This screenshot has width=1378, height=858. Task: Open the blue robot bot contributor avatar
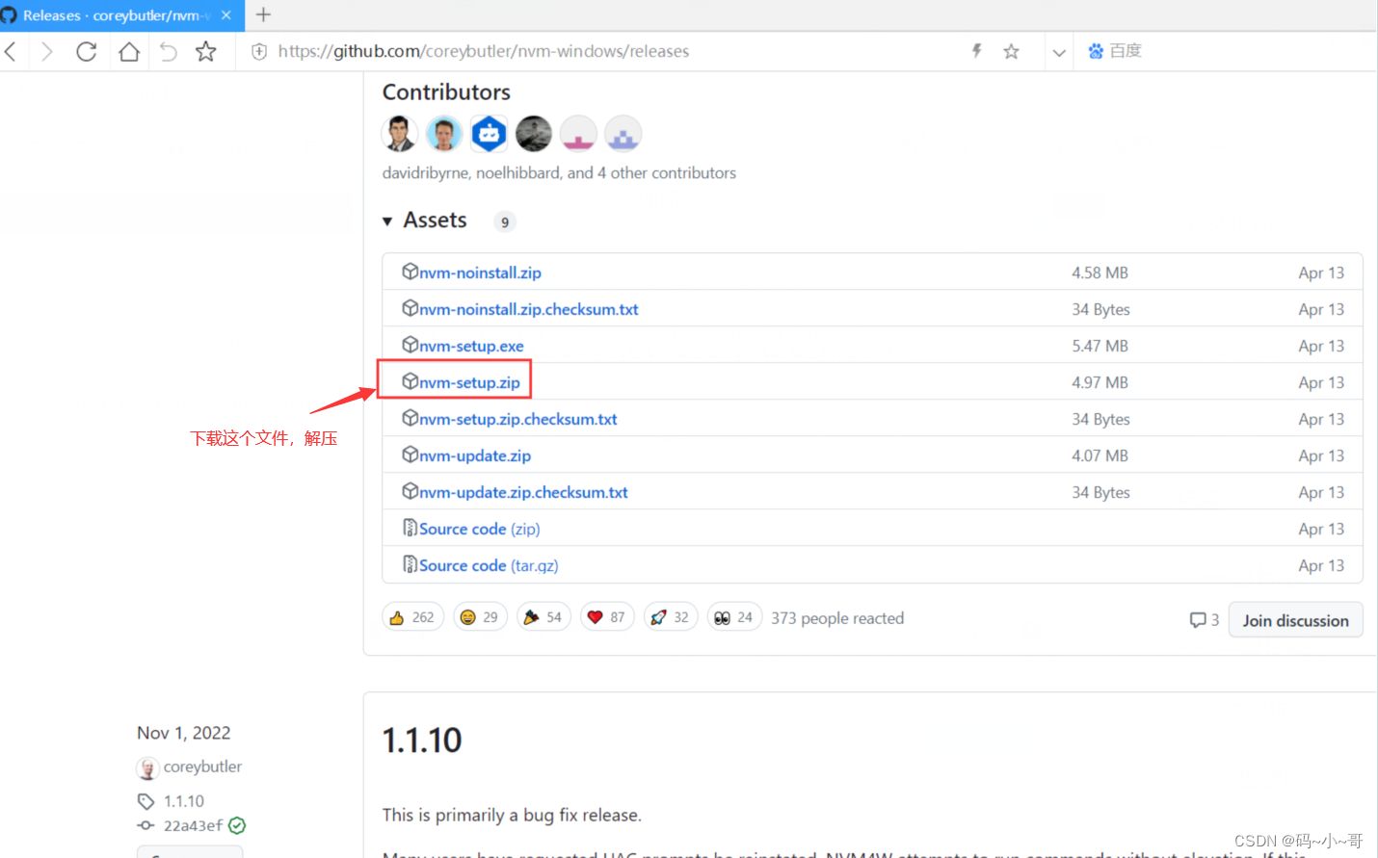pos(489,134)
